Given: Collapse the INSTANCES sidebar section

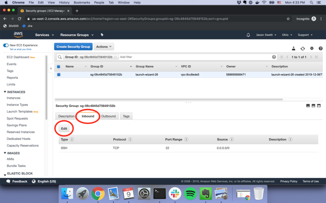Looking at the screenshot, I should point(5,92).
